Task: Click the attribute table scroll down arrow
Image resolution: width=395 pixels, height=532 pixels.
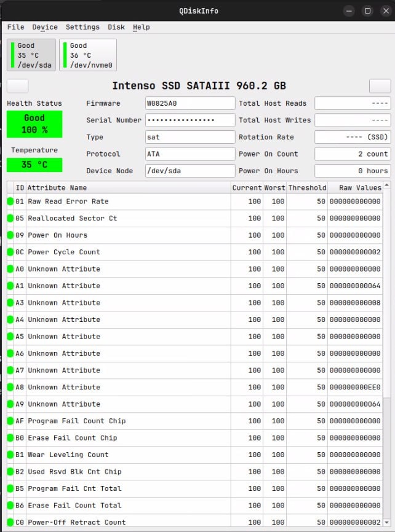Action: coord(386,522)
